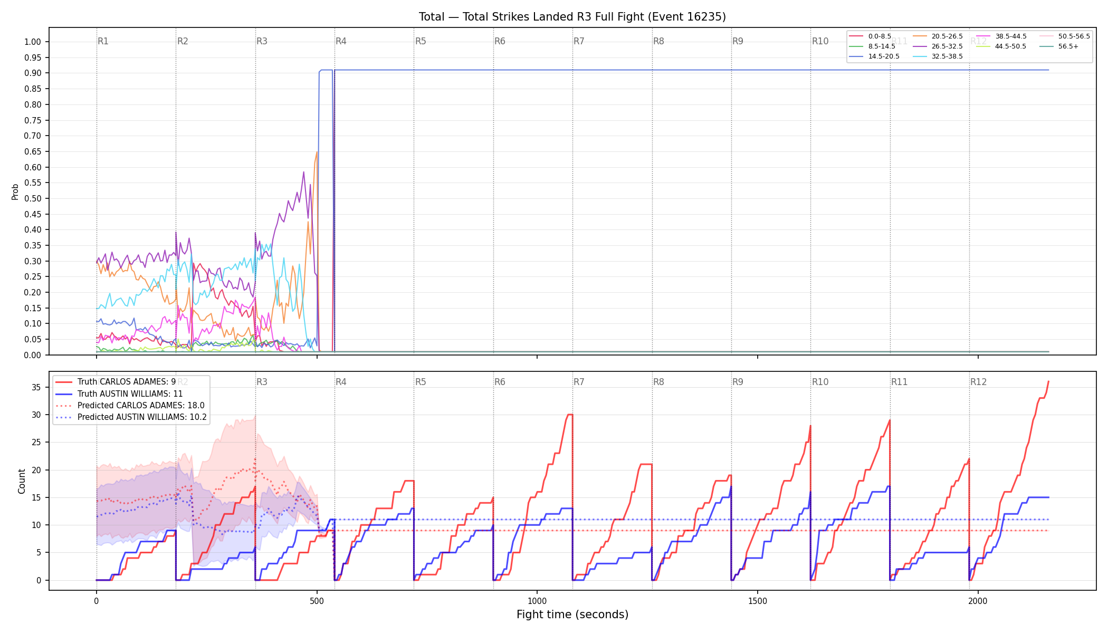Click the R8 round marker in Prob chart

658,41
